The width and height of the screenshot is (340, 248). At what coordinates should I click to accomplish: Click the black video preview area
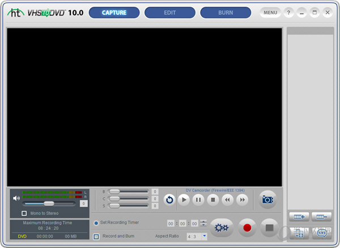click(144, 107)
